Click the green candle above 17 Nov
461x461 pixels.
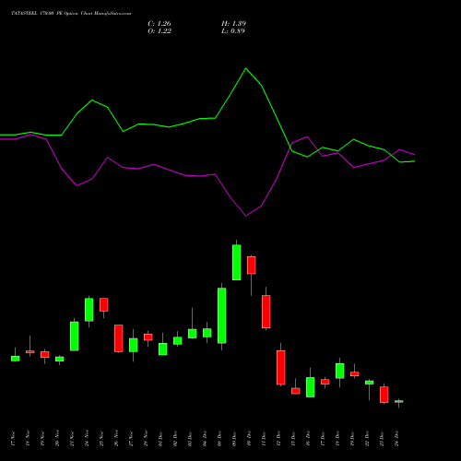[x=16, y=359]
